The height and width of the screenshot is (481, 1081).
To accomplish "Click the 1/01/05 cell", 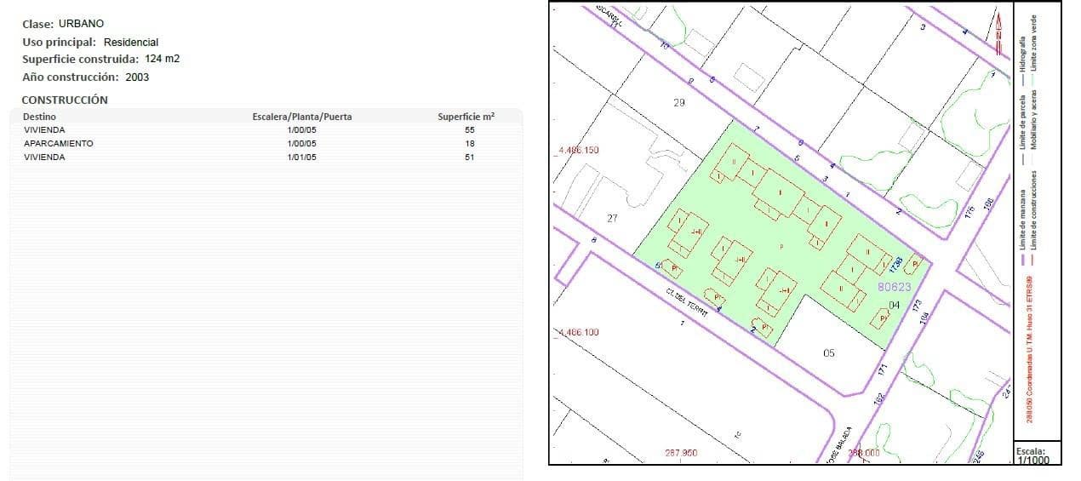I will pyautogui.click(x=302, y=157).
